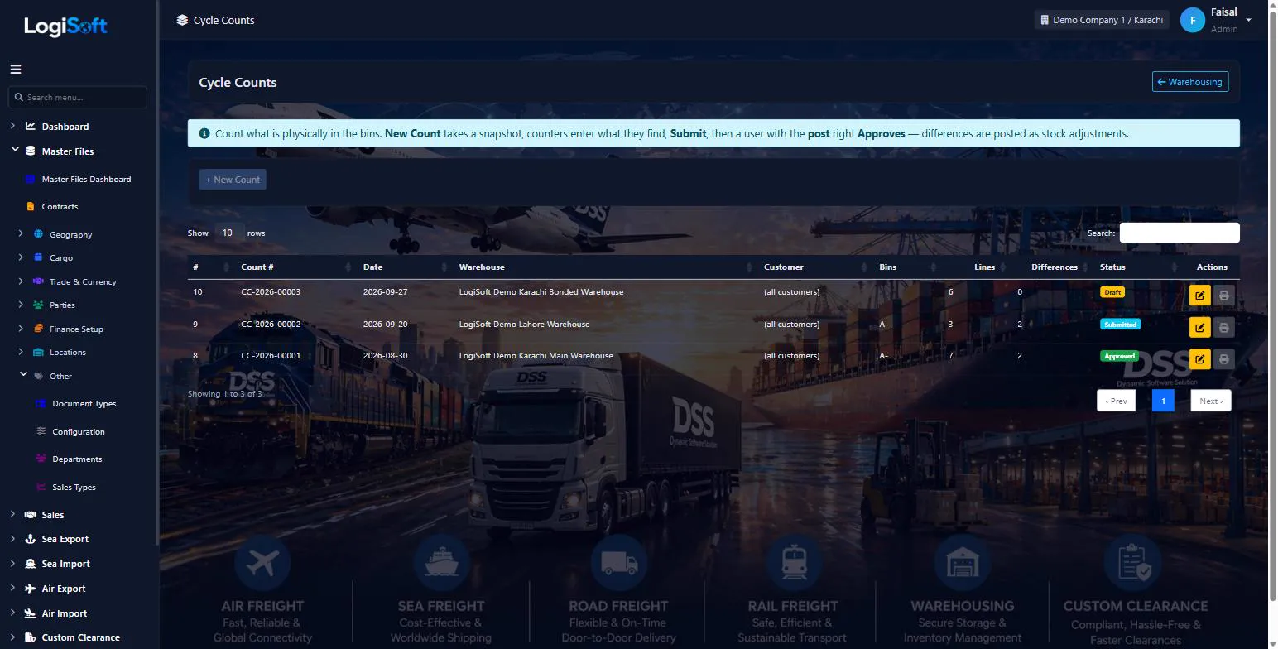Screen dimensions: 1278x649
Task: Click the Dashboard chart icon
Action: point(31,127)
